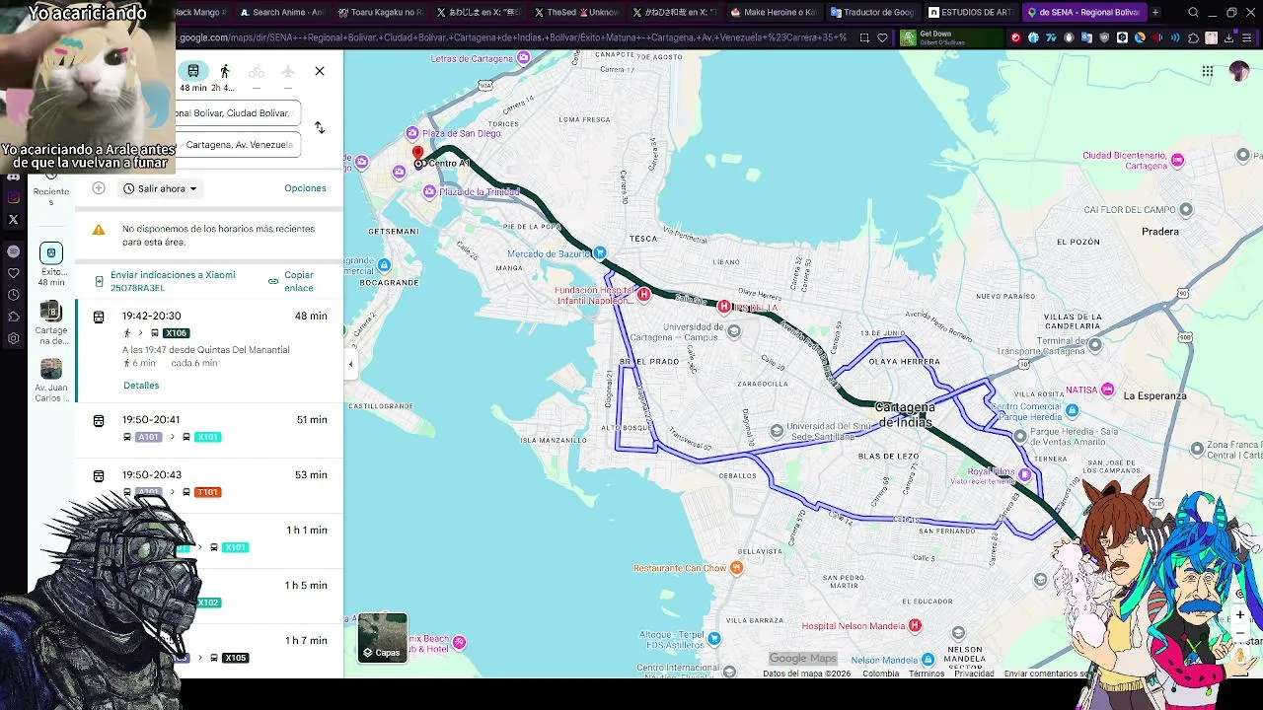Click the Mercado de Bazurto marker

(600, 253)
